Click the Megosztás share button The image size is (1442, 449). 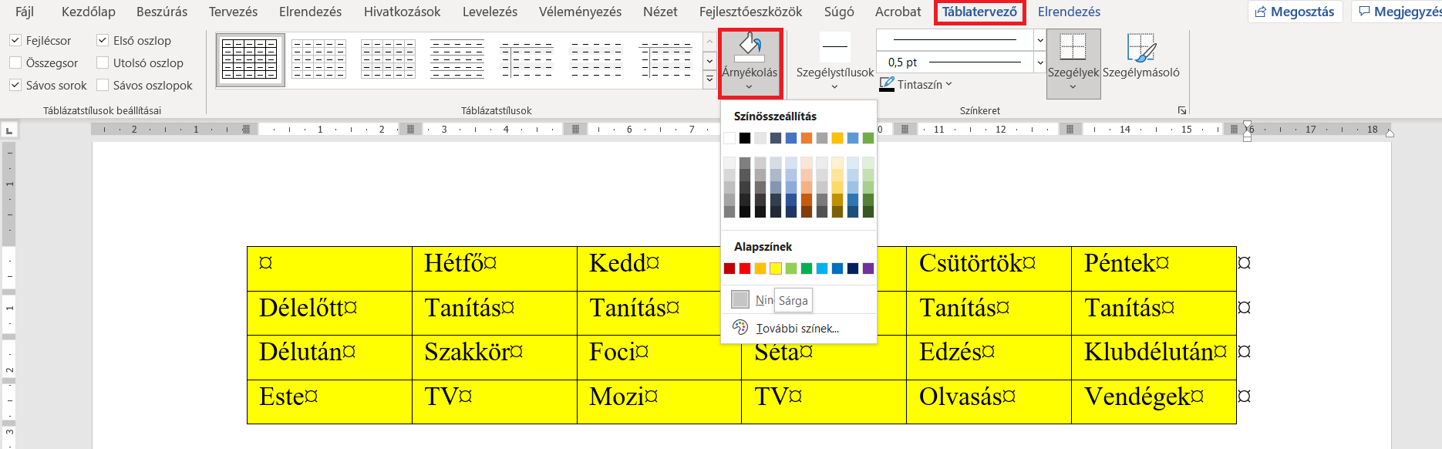point(1295,12)
